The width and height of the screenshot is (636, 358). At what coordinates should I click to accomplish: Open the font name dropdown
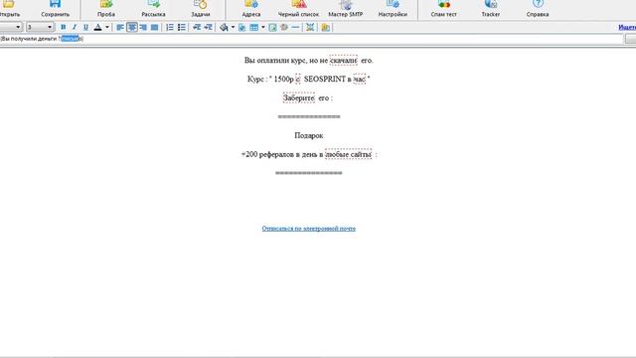10,27
